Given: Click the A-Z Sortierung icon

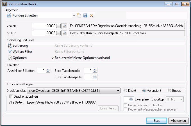Looking at the screenshot, I should click(10, 45).
